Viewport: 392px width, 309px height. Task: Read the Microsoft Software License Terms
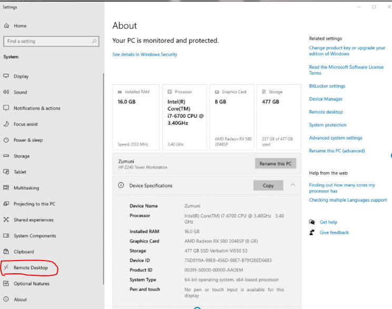pos(346,70)
